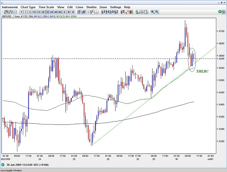The width and height of the screenshot is (227, 172).
Task: Open the Edit menu
Action: (70, 7)
